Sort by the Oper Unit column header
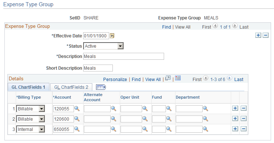The width and height of the screenshot is (274, 143). pos(130,97)
